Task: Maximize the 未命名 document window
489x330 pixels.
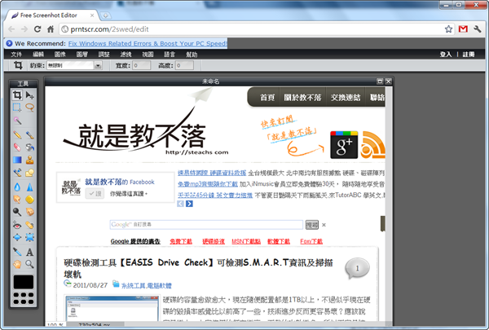Action: coord(380,81)
